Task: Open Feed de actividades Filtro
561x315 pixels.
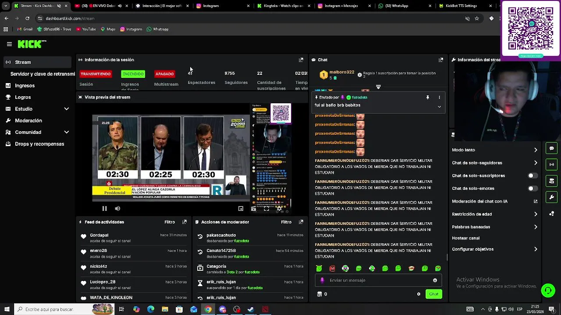Action: coord(170,222)
